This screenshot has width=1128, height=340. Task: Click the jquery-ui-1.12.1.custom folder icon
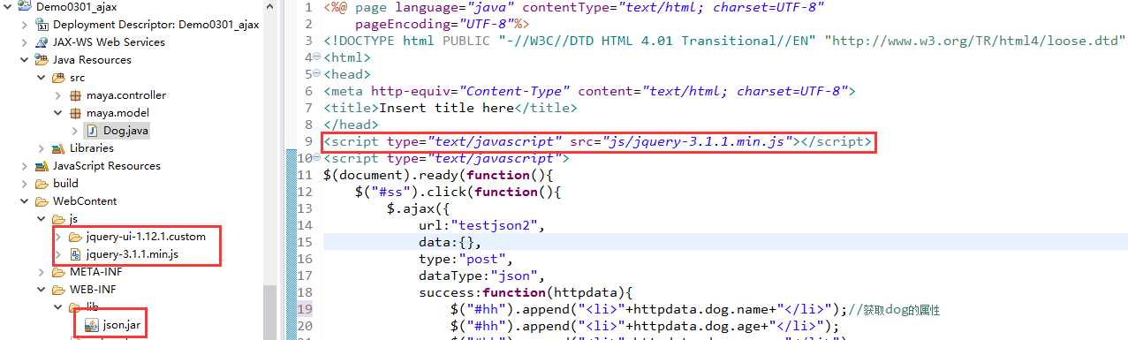tap(76, 236)
